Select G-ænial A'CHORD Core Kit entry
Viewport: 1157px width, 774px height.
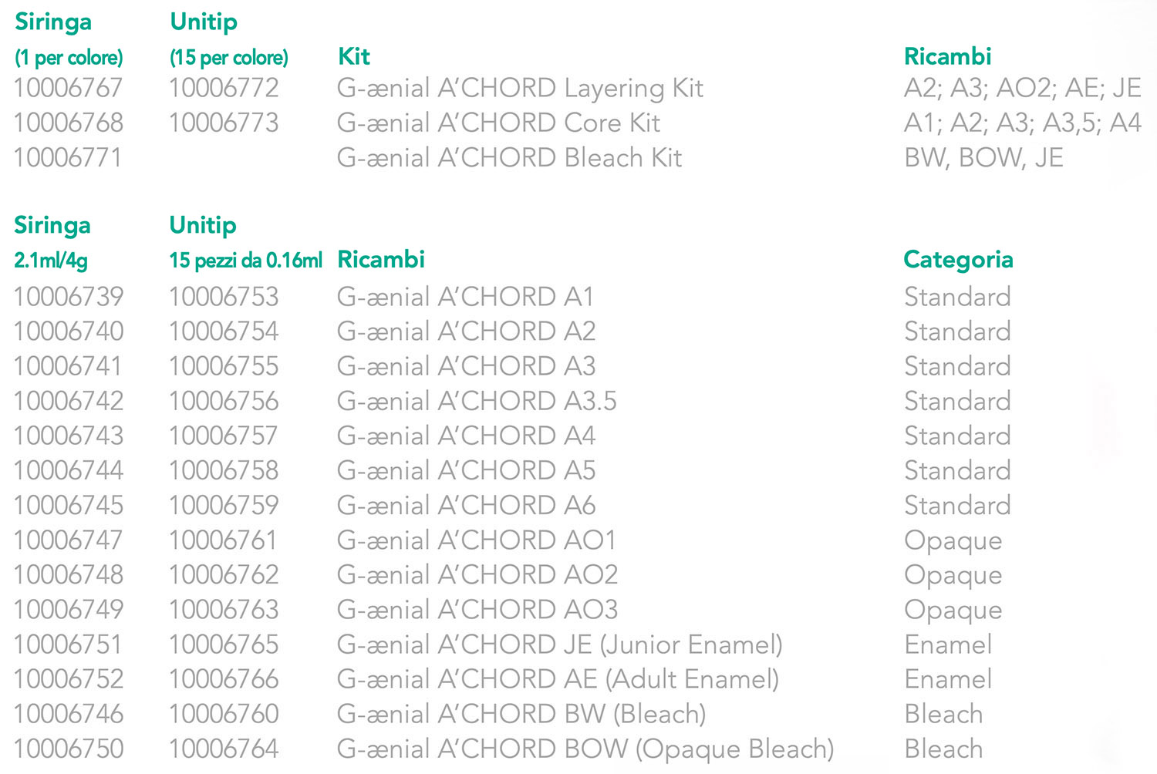[x=498, y=123]
